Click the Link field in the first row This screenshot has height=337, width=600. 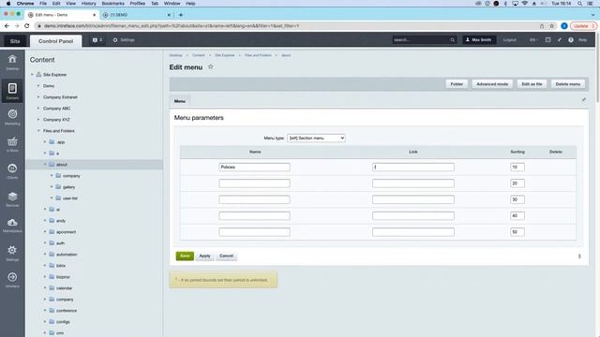(413, 167)
